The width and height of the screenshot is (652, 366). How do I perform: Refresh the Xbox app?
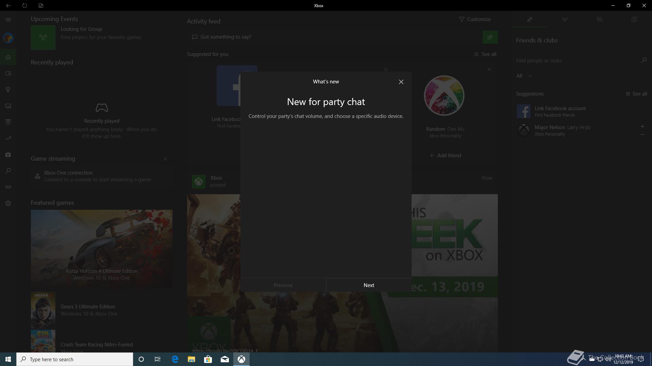[x=24, y=5]
